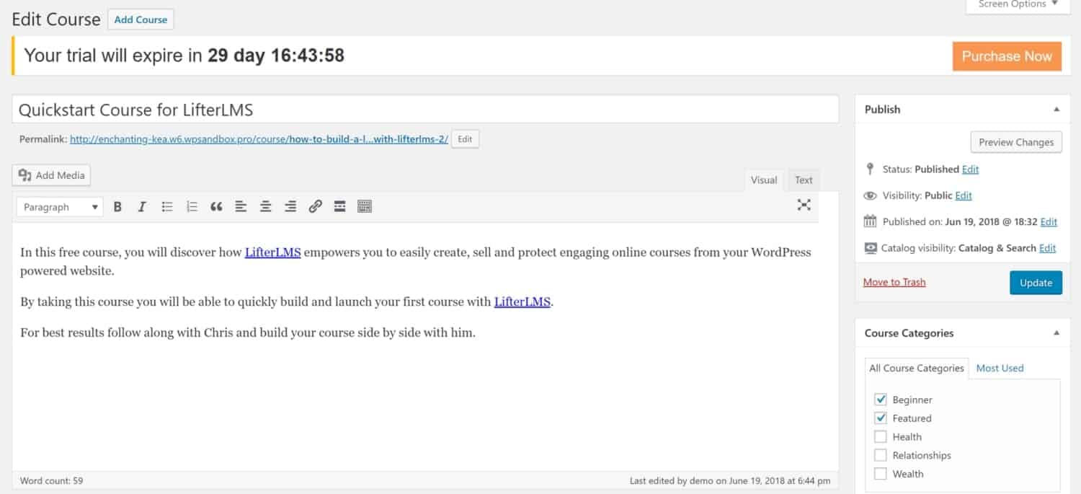Edit the Published on date

[x=1049, y=221]
